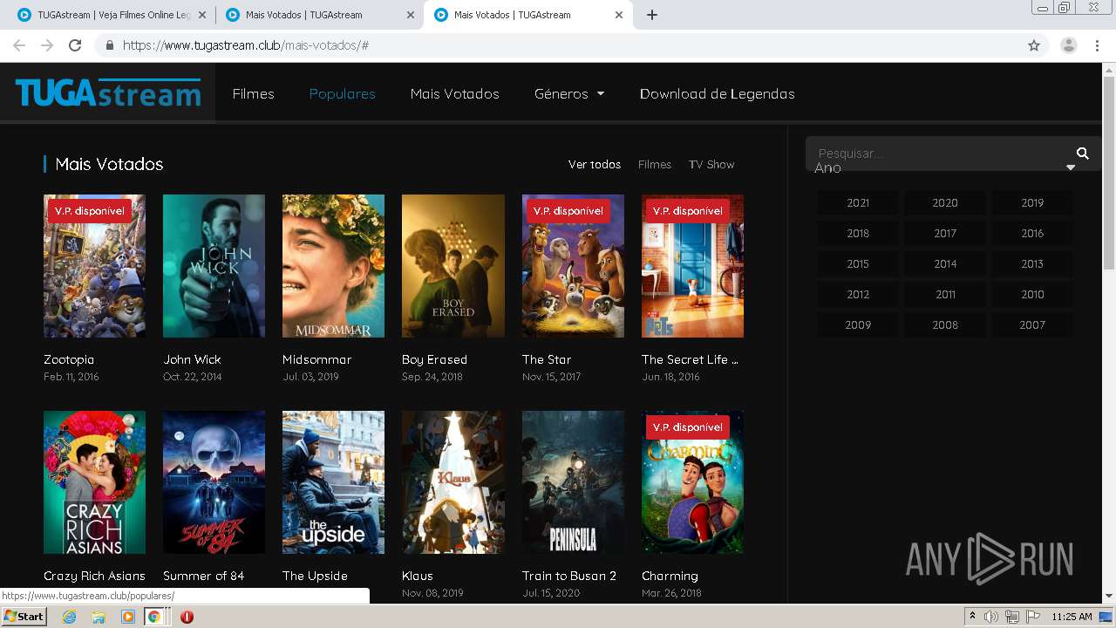Open the Train to Busan 2 poster
This screenshot has width=1116, height=628.
pyautogui.click(x=573, y=482)
